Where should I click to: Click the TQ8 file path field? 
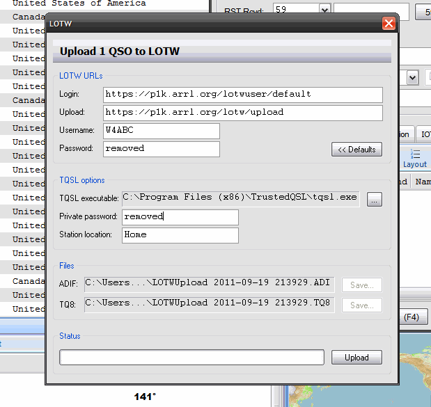click(209, 305)
